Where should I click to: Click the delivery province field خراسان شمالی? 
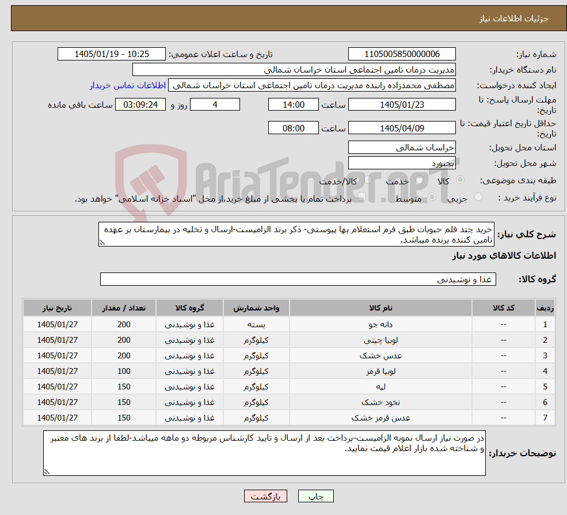coord(402,147)
